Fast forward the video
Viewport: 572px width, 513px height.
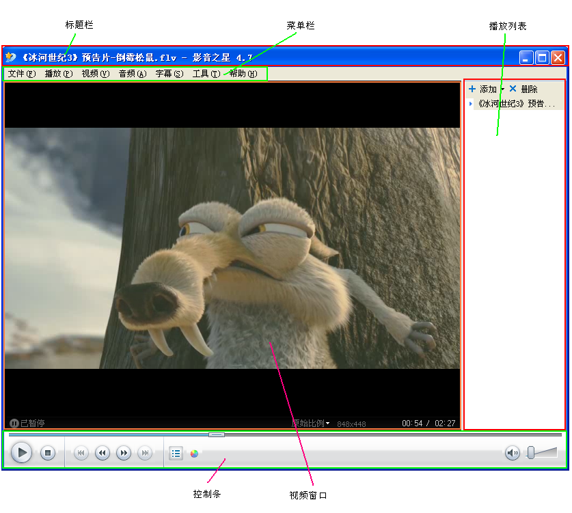pyautogui.click(x=124, y=453)
